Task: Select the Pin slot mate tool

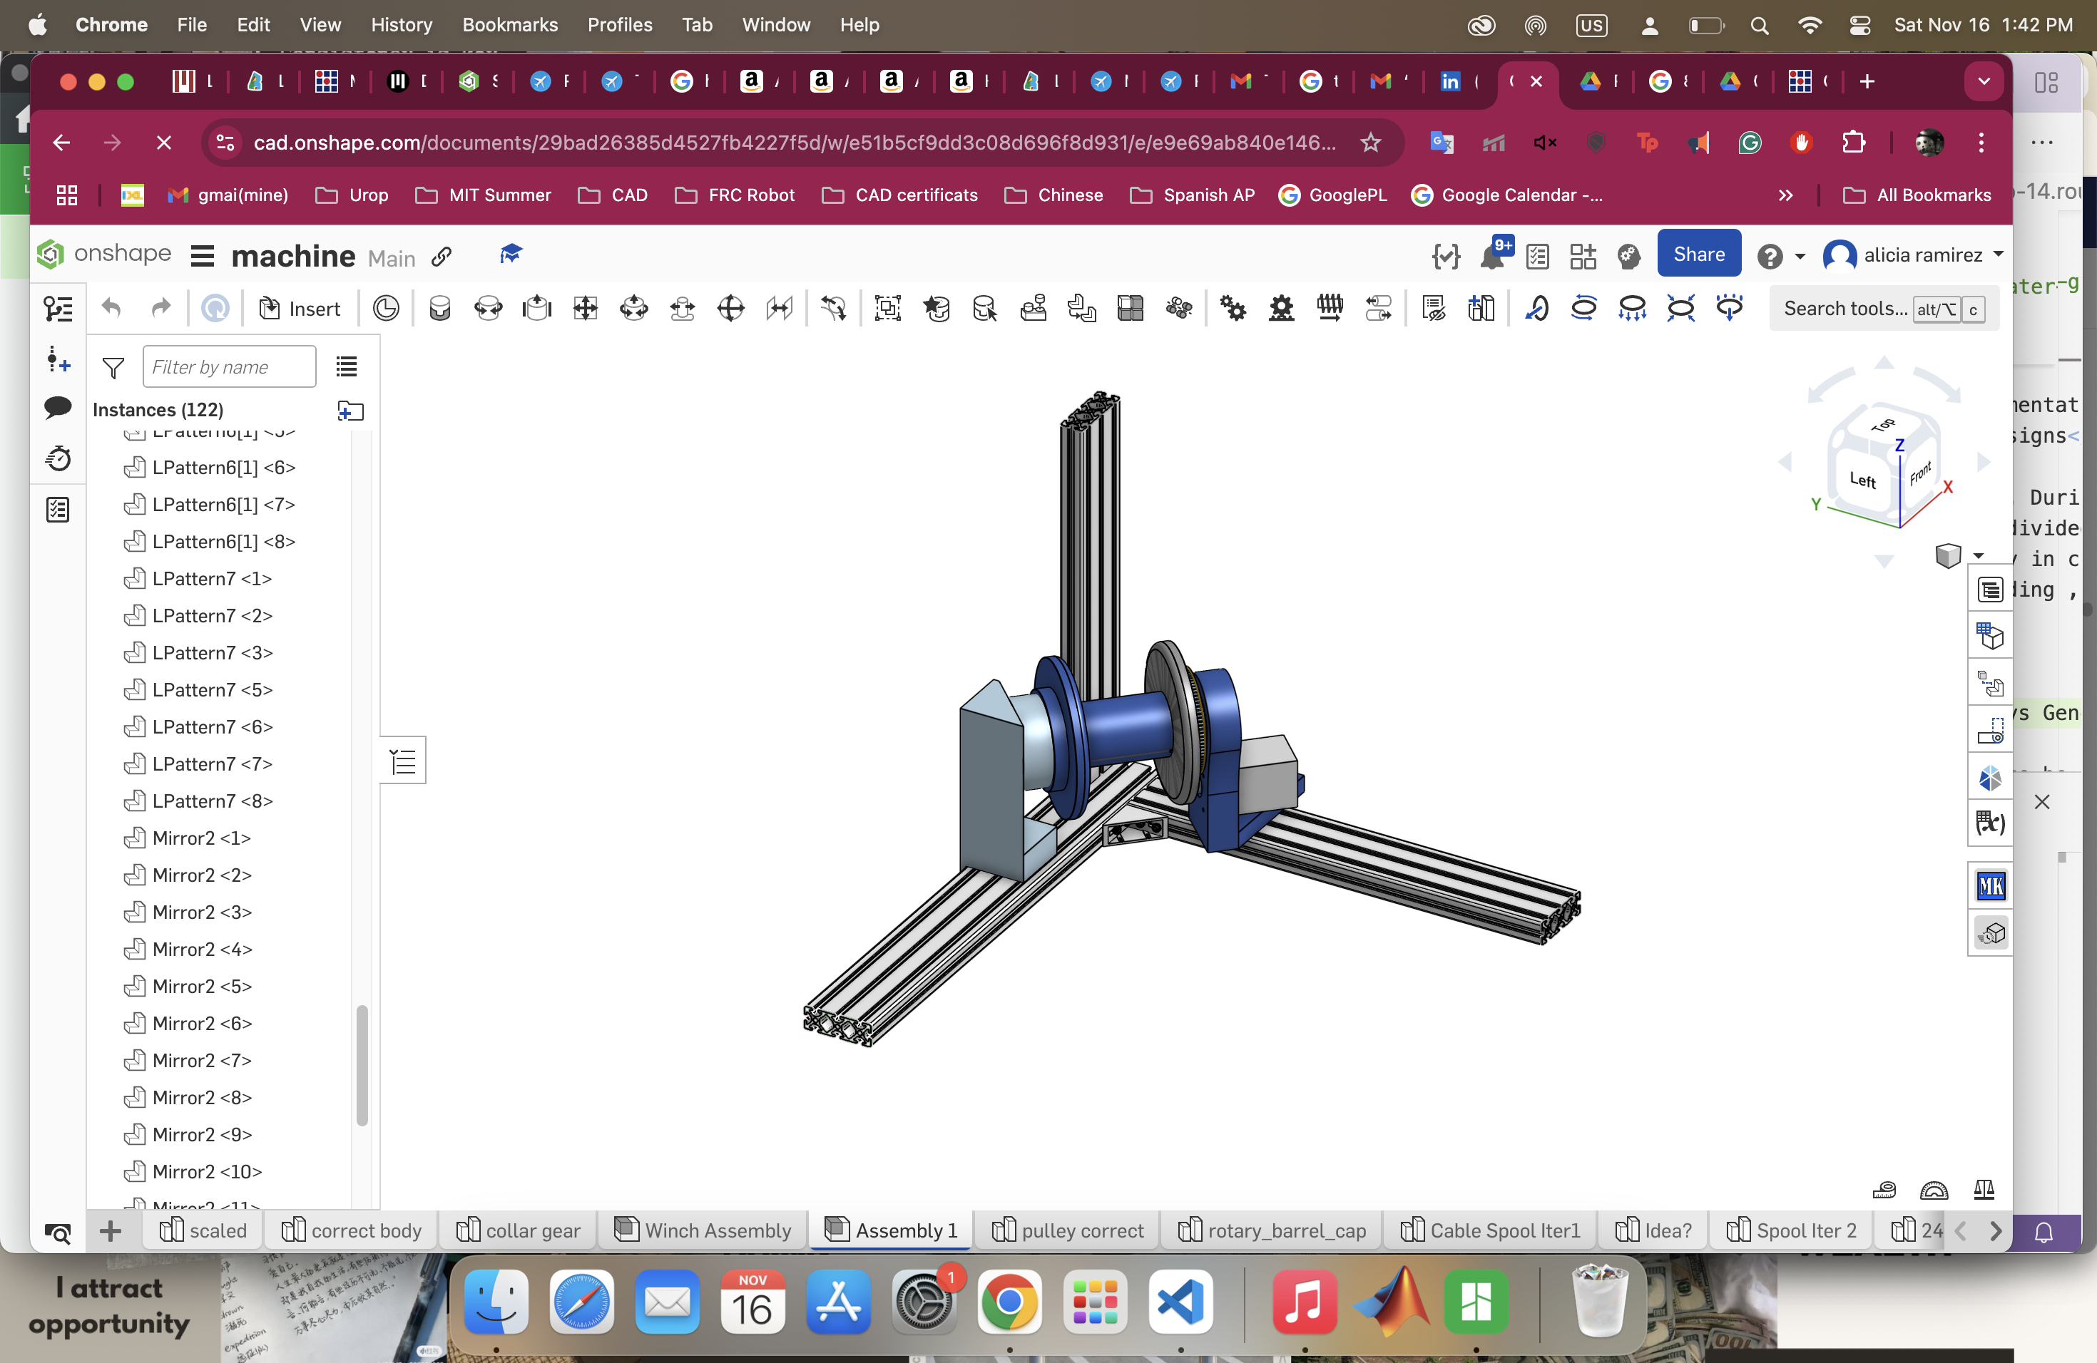Action: (x=682, y=308)
